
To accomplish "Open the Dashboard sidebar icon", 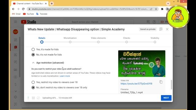I will (16, 40).
